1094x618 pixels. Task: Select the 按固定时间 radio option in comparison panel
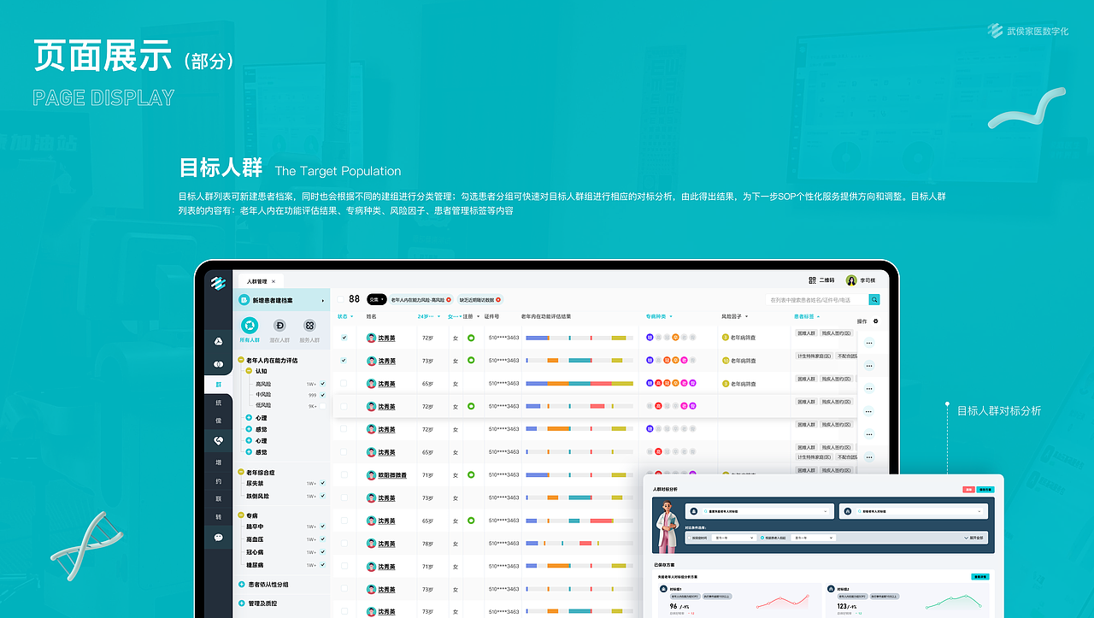(689, 538)
